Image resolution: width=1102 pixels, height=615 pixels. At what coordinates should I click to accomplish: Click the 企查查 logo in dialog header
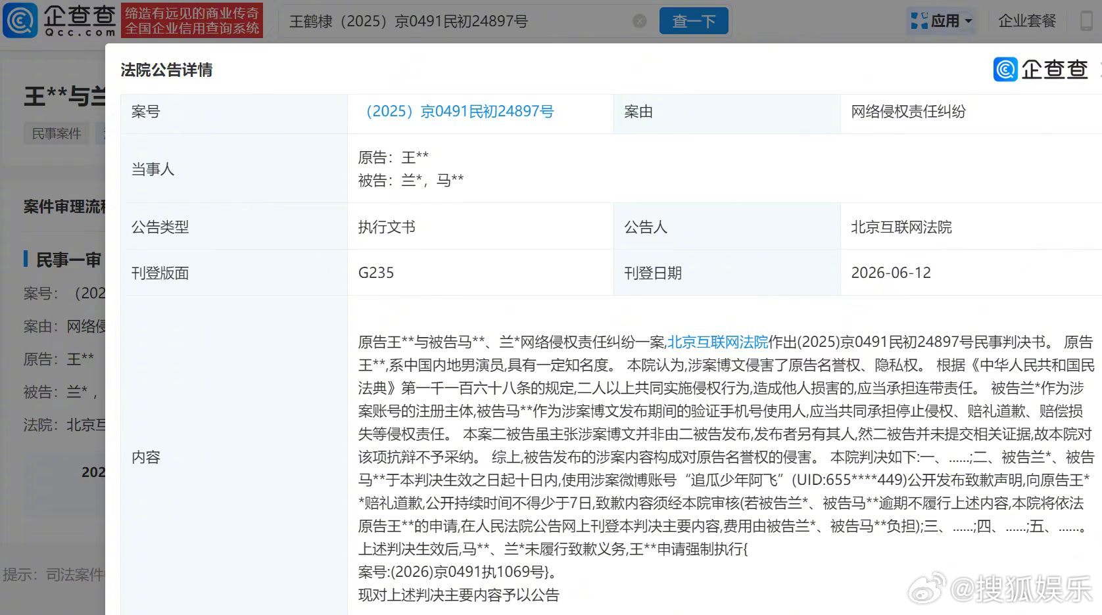point(1041,70)
